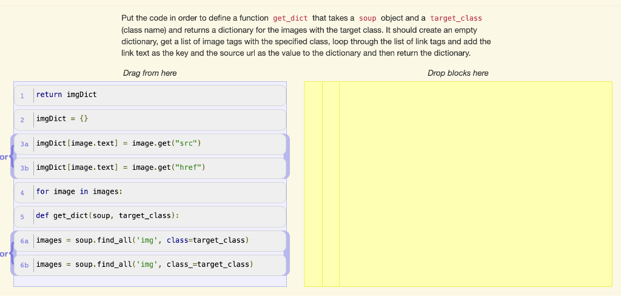Click the line number 5 label
The image size is (621, 296).
pos(22,217)
